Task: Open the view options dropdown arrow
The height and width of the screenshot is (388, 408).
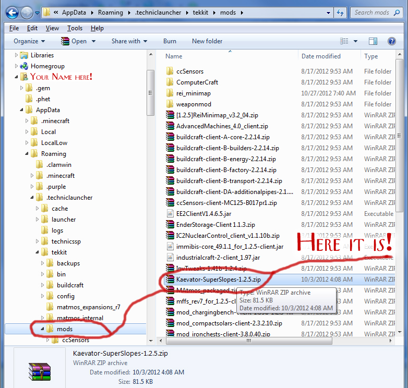Action: point(355,41)
